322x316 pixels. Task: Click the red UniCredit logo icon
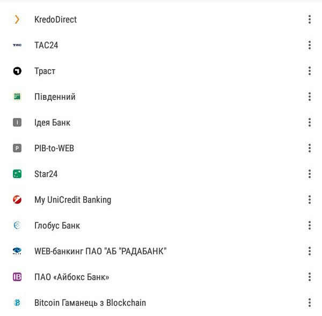pyautogui.click(x=17, y=200)
